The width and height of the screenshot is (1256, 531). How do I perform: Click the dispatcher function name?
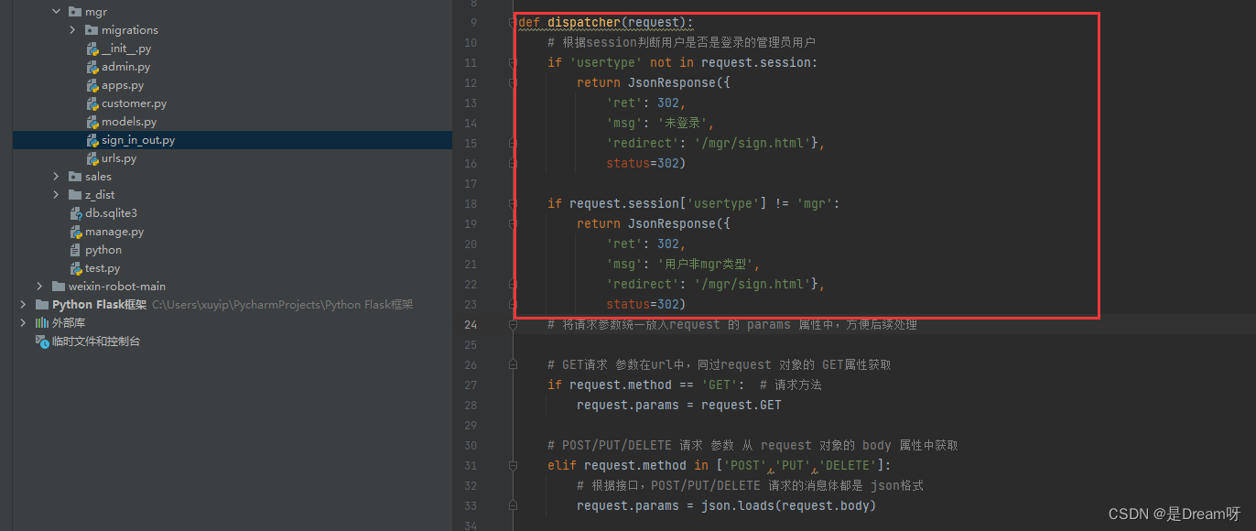coord(584,23)
